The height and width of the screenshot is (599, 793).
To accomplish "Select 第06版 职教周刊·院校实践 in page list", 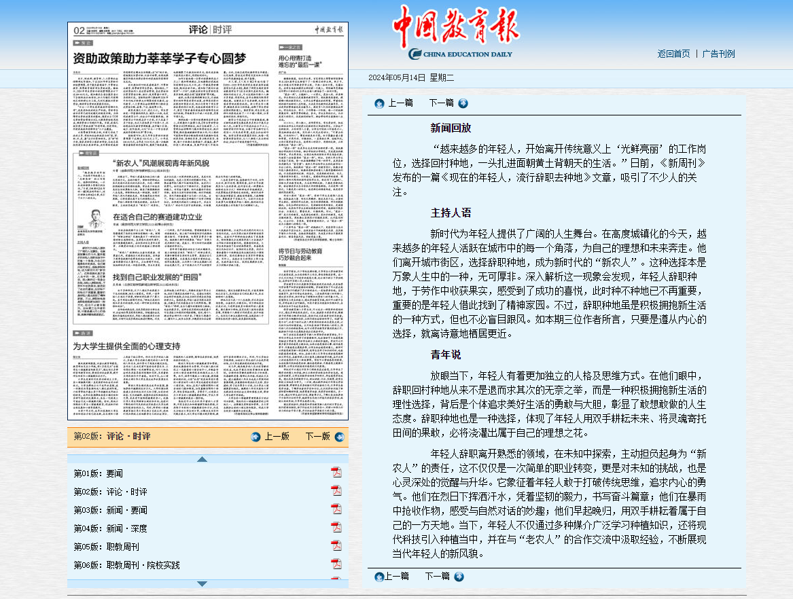I will pyautogui.click(x=127, y=565).
